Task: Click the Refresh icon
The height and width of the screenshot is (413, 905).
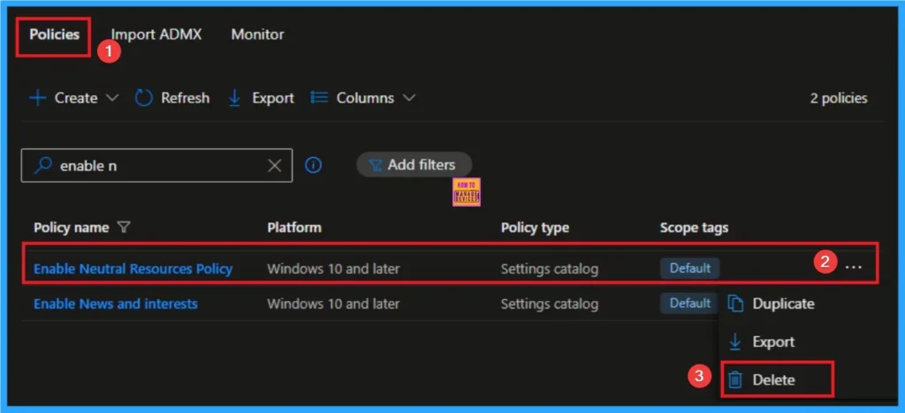Action: pos(144,98)
